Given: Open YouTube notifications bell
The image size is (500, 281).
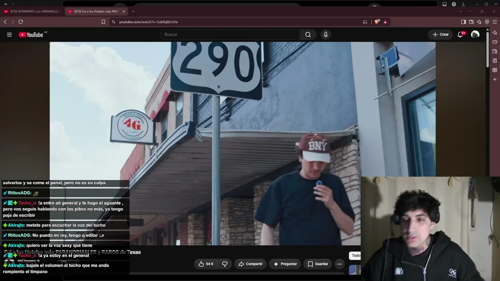Looking at the screenshot, I should [x=461, y=34].
